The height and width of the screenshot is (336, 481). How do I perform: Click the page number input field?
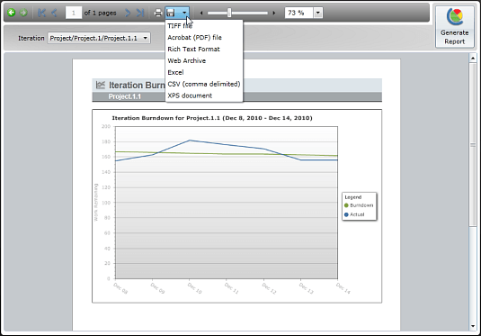coord(74,13)
